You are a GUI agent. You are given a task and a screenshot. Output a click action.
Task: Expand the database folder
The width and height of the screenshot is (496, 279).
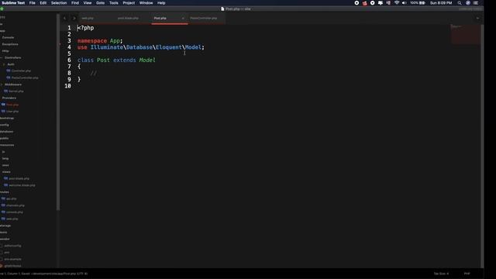coord(6,131)
